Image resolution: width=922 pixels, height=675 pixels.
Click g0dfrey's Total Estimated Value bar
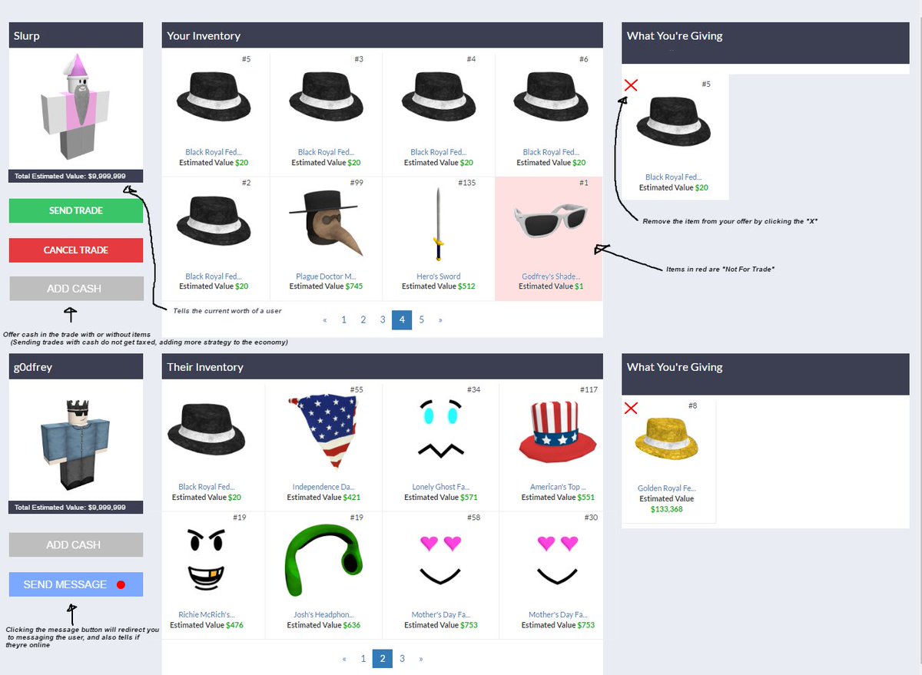[x=76, y=508]
